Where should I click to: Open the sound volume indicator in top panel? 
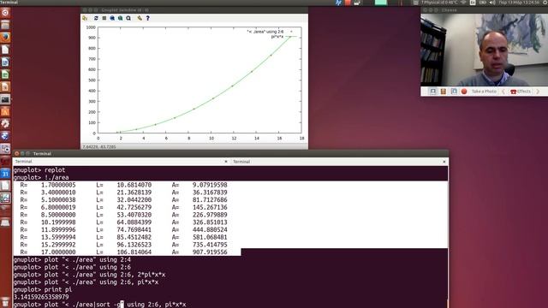492,3
